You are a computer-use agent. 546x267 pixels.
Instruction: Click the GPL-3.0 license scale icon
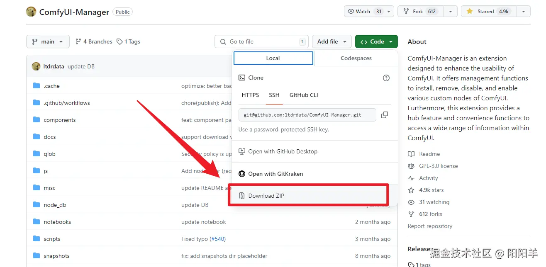click(x=411, y=166)
